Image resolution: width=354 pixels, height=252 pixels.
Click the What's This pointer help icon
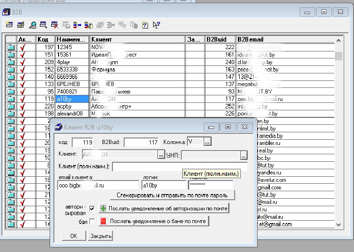tap(156, 25)
